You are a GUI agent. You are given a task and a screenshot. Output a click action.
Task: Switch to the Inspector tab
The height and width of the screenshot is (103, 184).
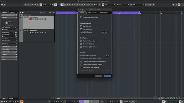pyautogui.click(x=4, y=12)
